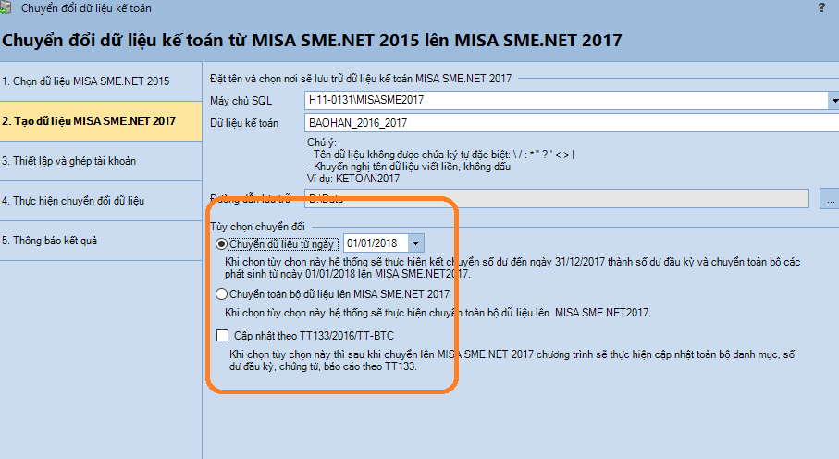
Task: Open step 1 Chọn dữ liệu MISA SME.NET 2015
Action: (x=101, y=81)
